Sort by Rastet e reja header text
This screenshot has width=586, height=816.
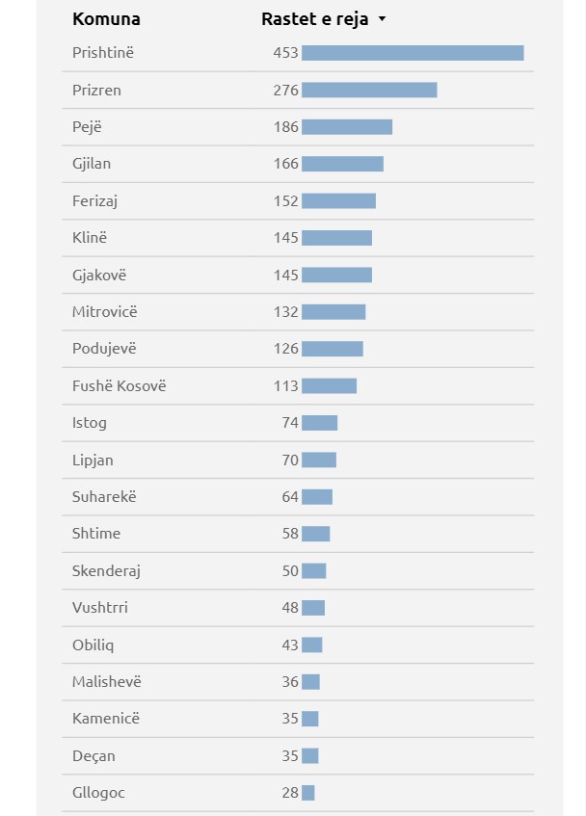(315, 19)
